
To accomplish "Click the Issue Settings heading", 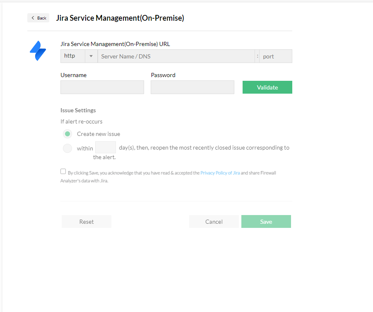I will click(78, 110).
